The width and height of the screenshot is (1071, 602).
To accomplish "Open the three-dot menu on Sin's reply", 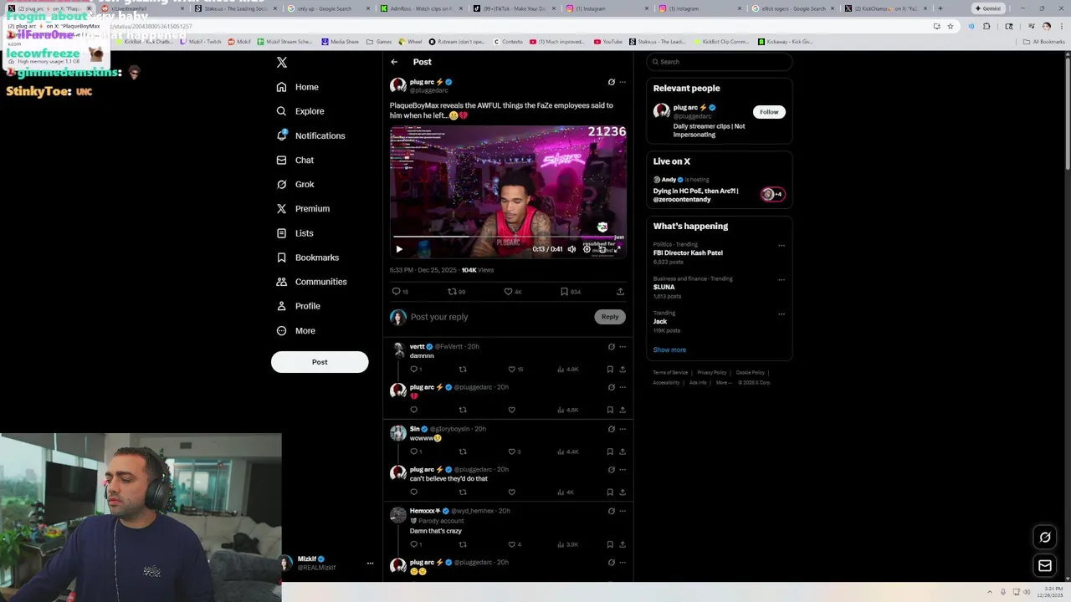I will [x=623, y=429].
